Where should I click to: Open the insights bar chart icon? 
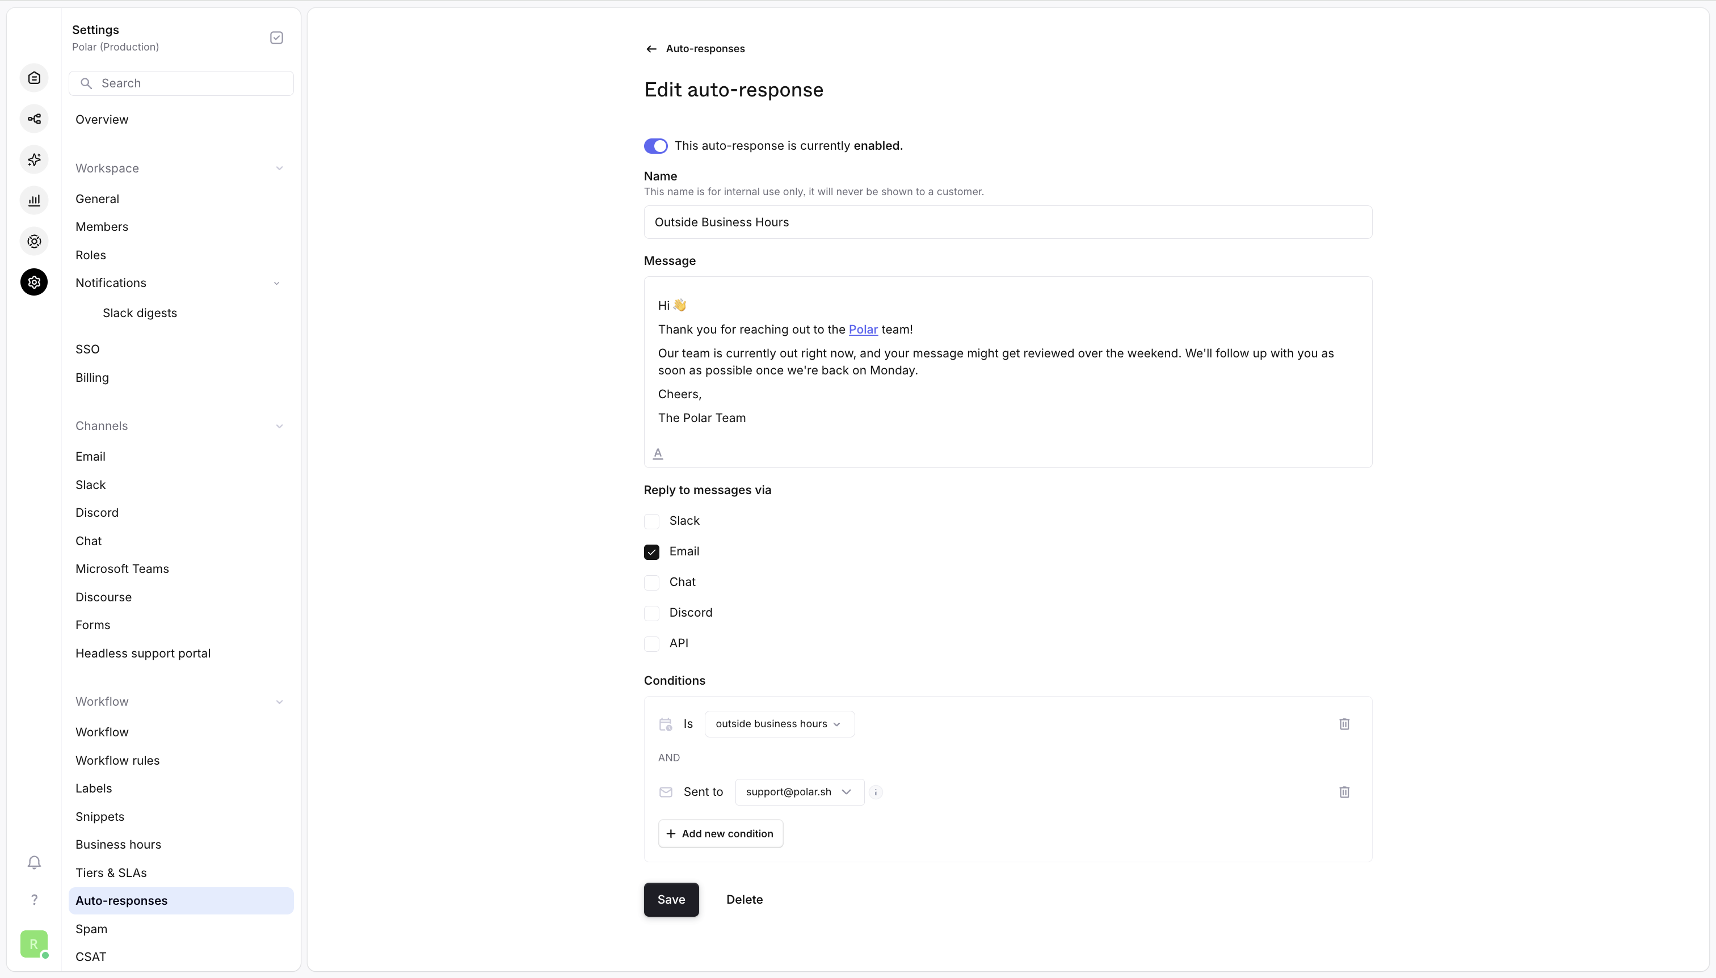point(34,200)
